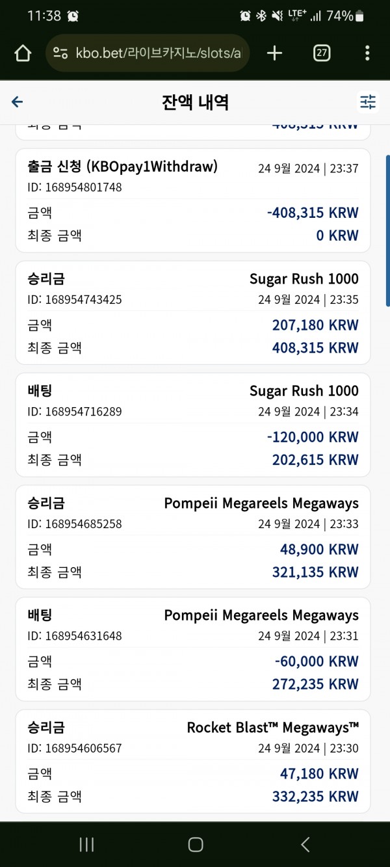
Task: Open the site info icon in address bar
Action: tap(60, 53)
